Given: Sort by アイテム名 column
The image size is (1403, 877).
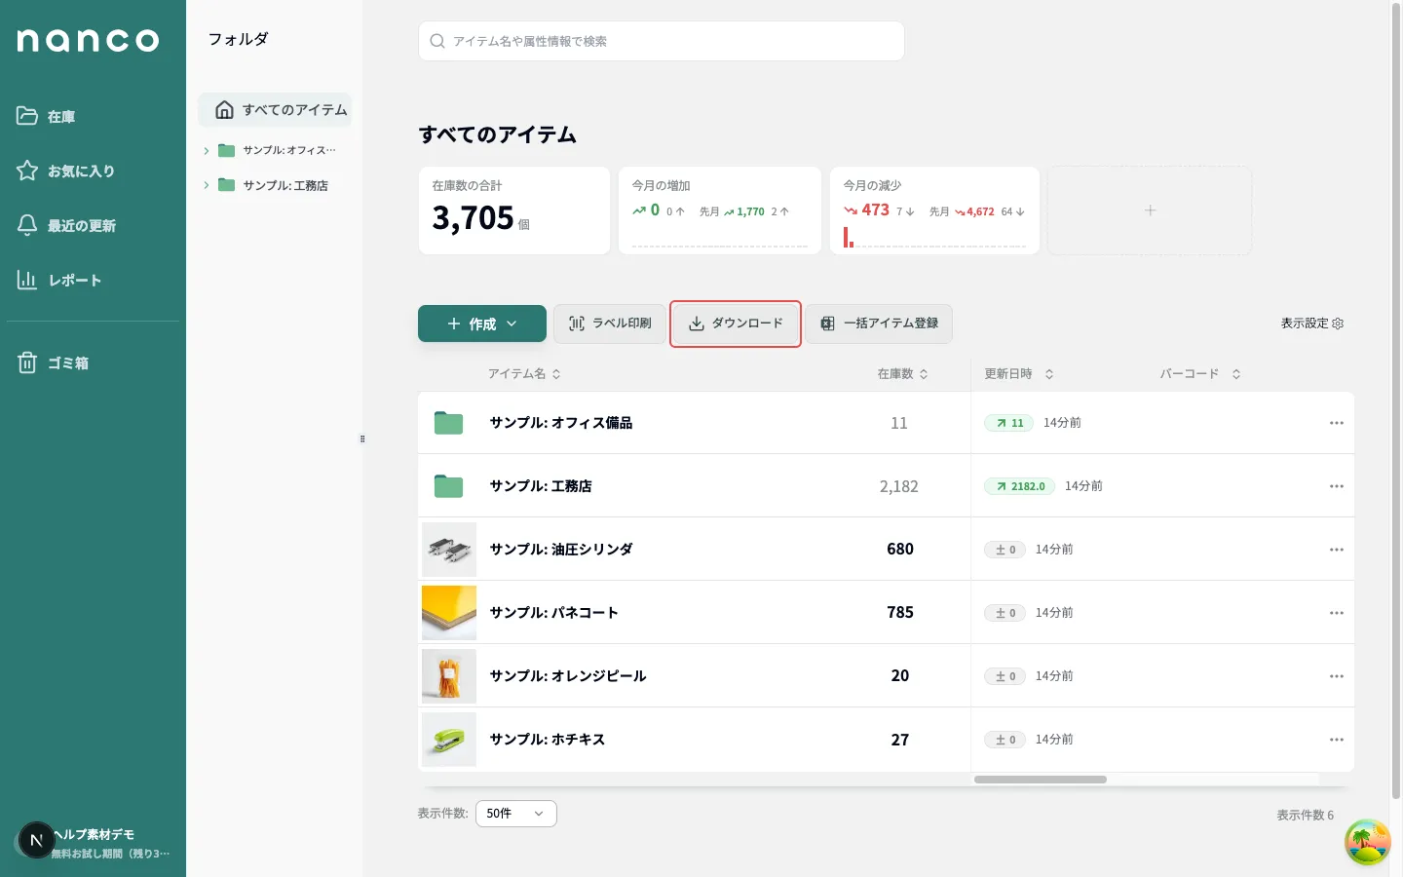Looking at the screenshot, I should 524,374.
